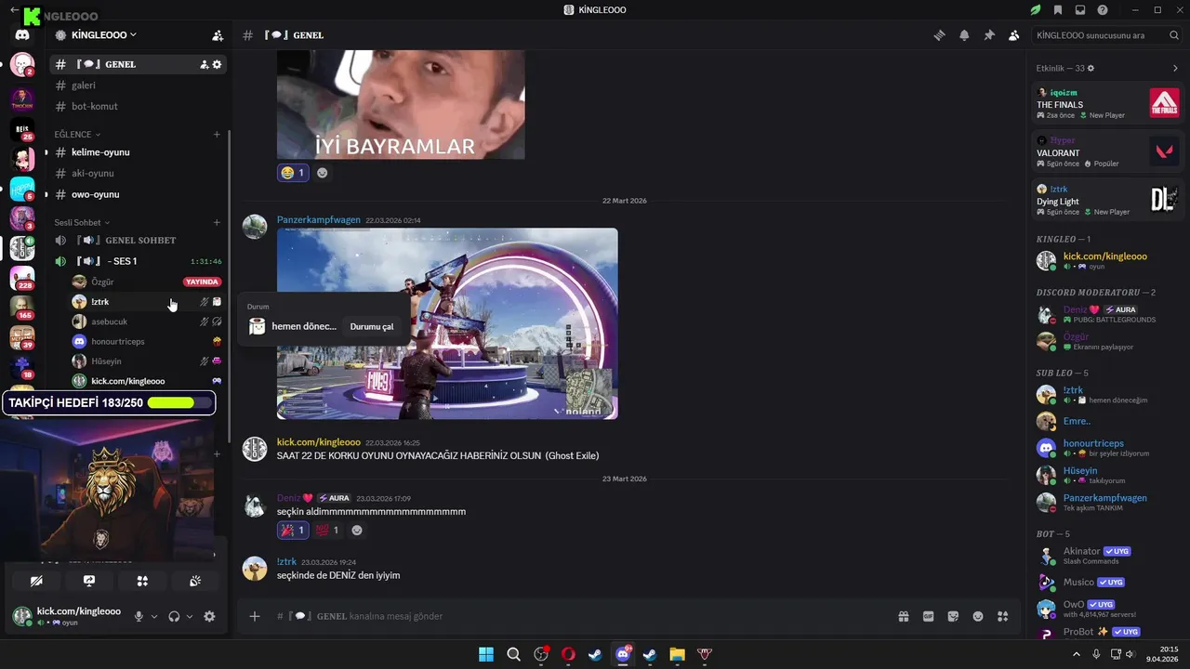Send a gift icon in message bar

[903, 616]
